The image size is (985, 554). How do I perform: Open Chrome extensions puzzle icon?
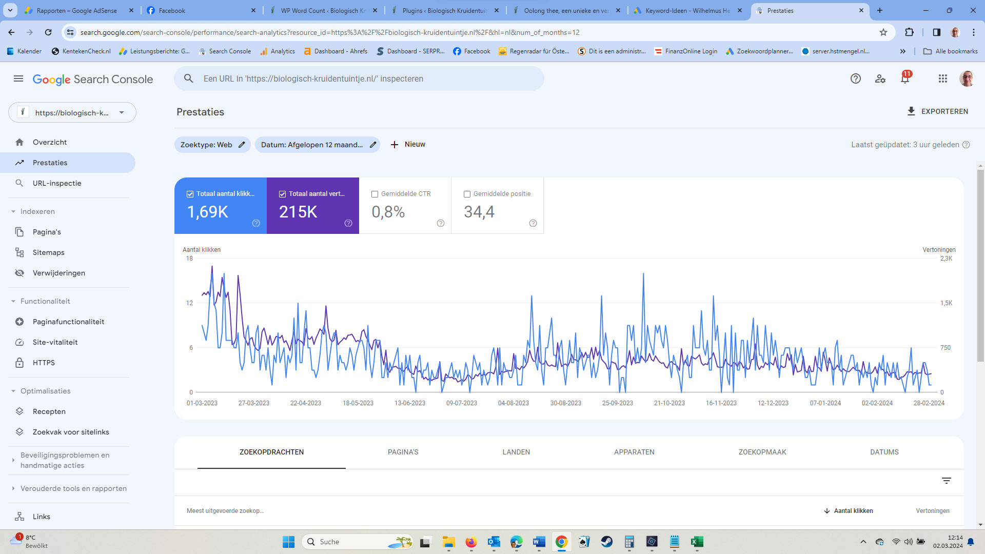pos(910,32)
